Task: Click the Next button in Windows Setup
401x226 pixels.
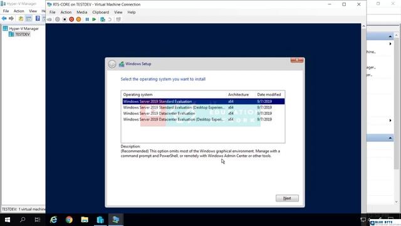Action: 287,198
